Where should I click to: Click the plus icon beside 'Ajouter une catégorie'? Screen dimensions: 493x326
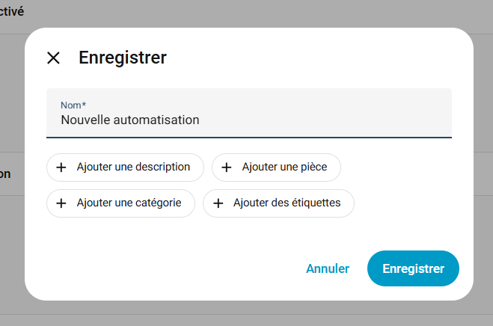[61, 203]
